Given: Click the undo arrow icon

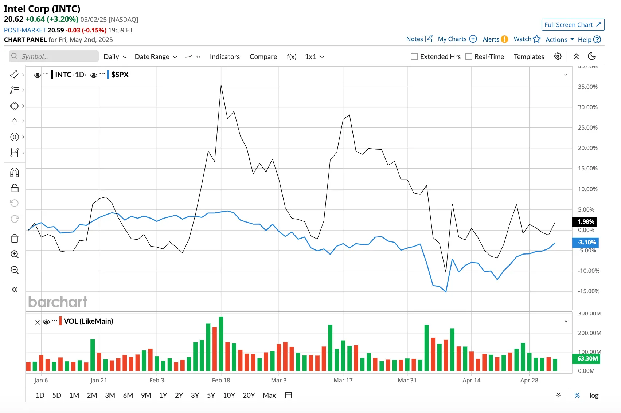Looking at the screenshot, I should [x=14, y=203].
